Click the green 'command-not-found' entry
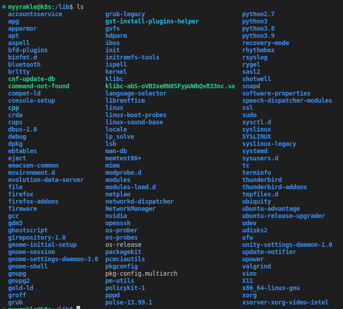Image resolution: width=343 pixels, height=309 pixels. [39, 86]
